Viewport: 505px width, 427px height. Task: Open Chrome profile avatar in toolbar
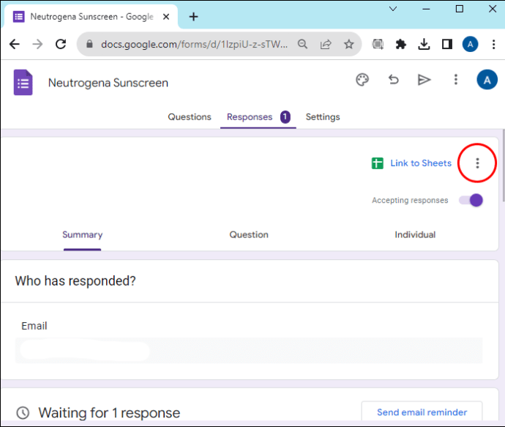470,44
